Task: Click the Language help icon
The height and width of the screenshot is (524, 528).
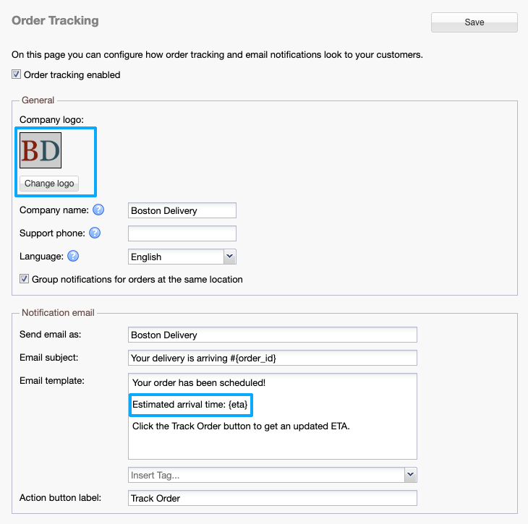Action: 73,256
